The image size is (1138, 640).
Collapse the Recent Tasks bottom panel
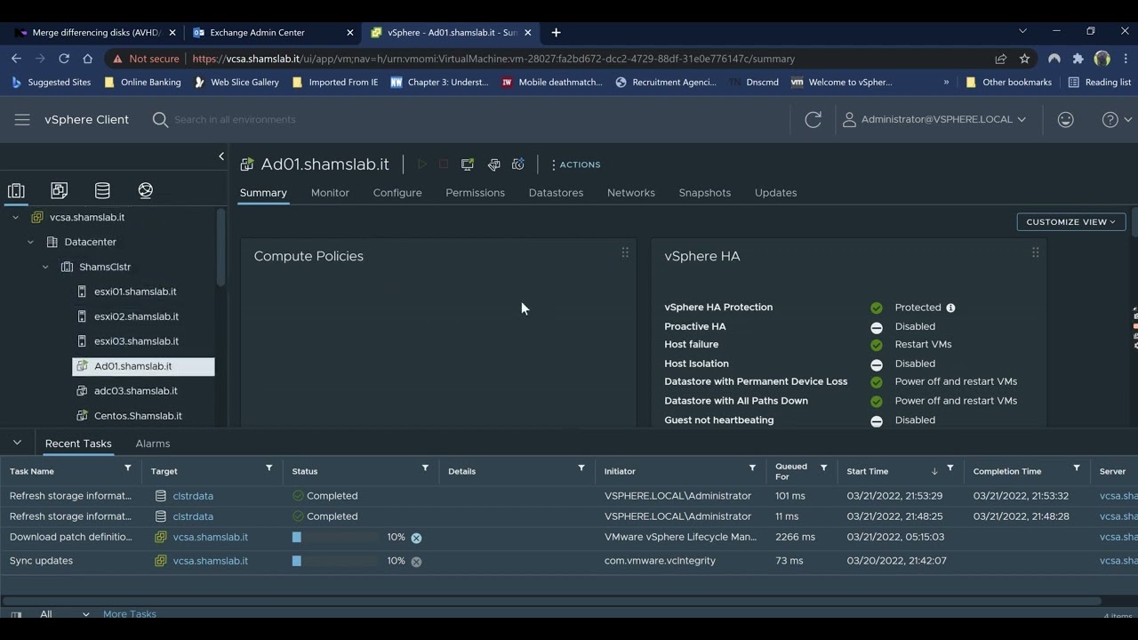tap(17, 443)
